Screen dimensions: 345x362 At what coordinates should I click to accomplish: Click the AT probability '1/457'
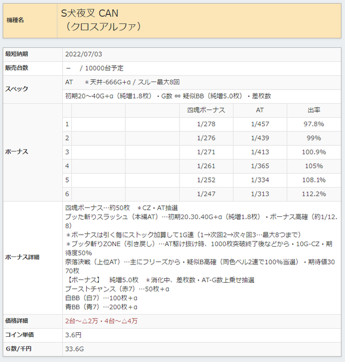click(260, 124)
